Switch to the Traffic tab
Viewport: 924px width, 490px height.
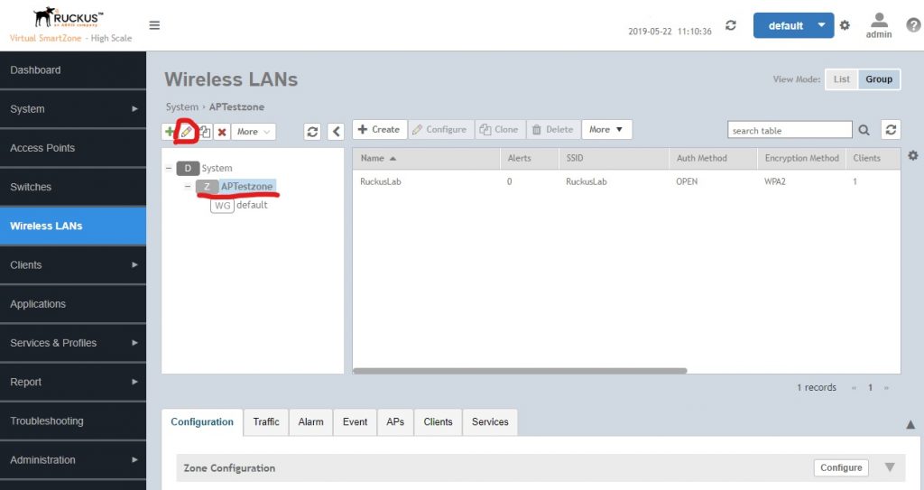click(x=266, y=421)
